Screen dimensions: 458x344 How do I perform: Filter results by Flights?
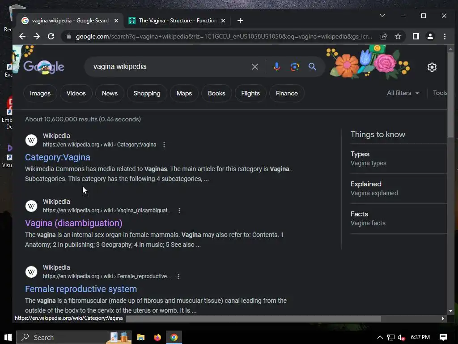tap(250, 93)
